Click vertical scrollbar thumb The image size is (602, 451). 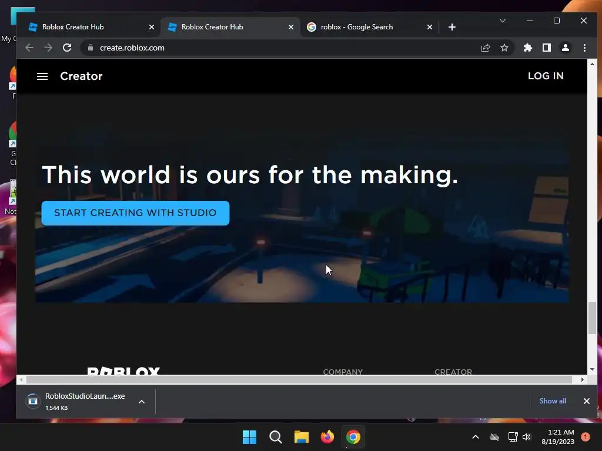pyautogui.click(x=592, y=318)
